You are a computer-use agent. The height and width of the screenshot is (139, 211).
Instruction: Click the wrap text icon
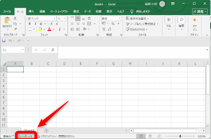point(89,18)
